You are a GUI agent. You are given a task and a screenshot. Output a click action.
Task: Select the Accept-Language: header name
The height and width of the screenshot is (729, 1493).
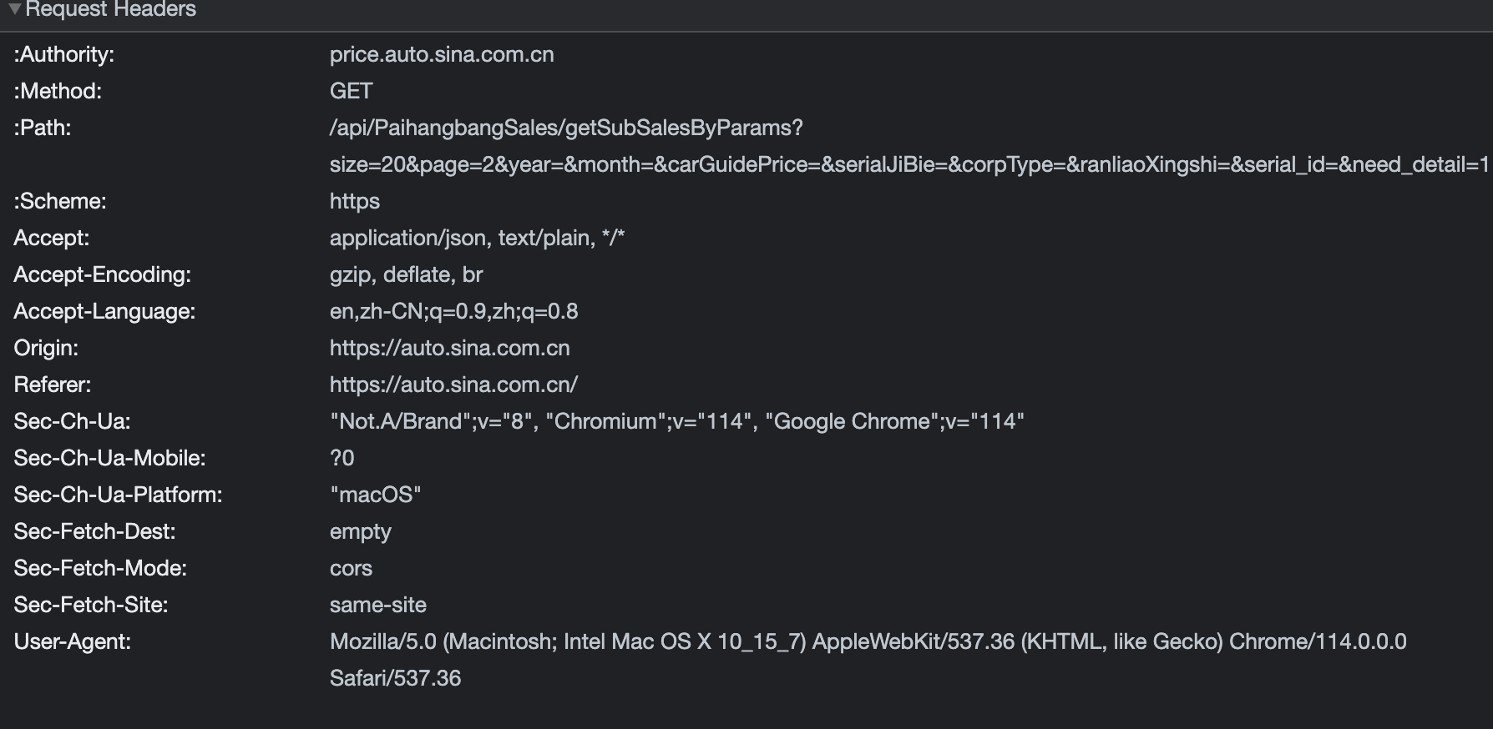104,311
